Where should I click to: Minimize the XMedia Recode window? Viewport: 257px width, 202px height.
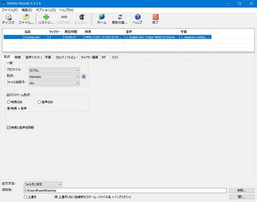pyautogui.click(x=228, y=3)
